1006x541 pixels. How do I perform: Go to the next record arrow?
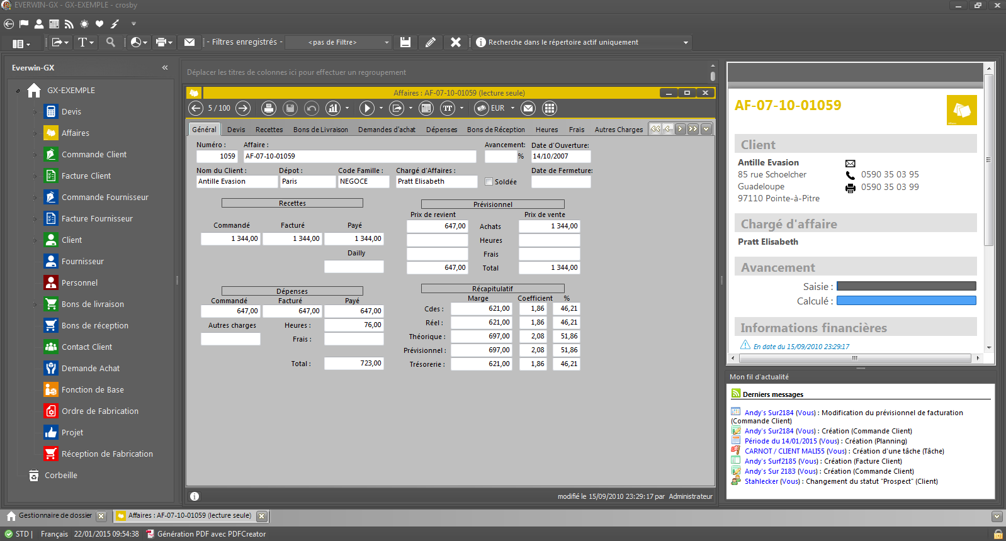(243, 108)
